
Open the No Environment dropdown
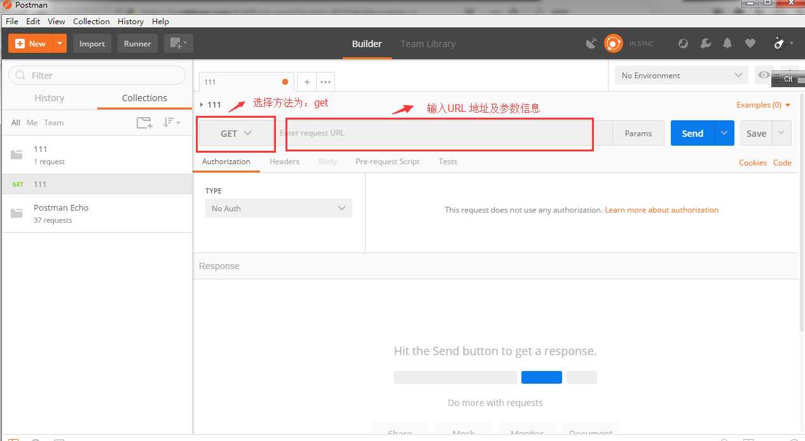tap(682, 75)
